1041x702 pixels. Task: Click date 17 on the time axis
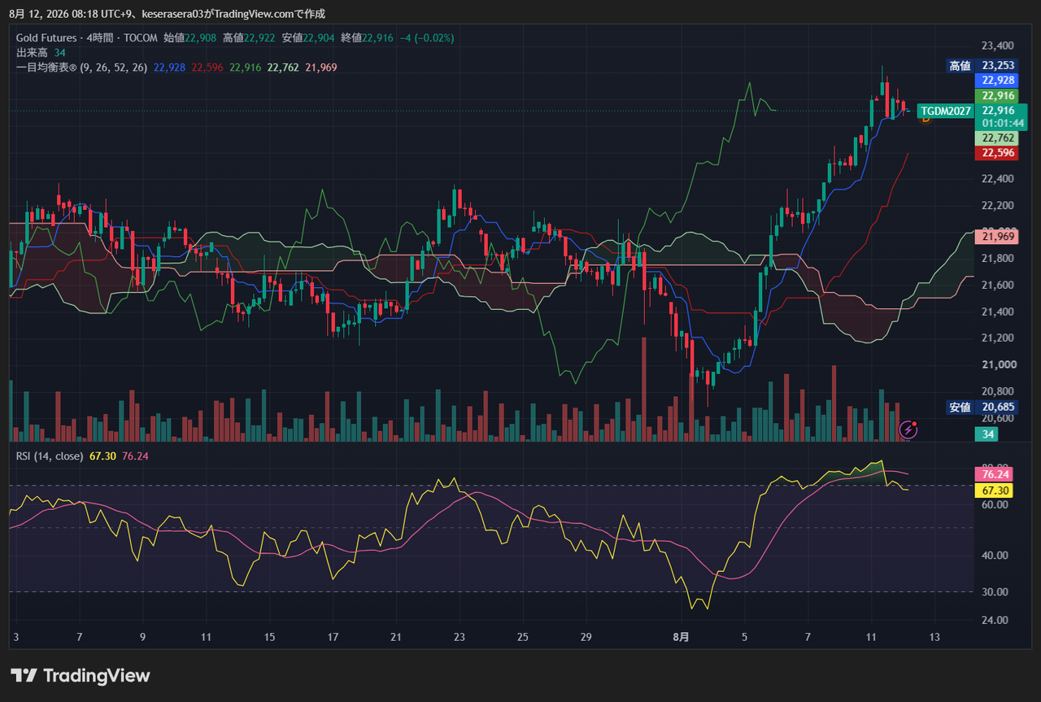[333, 637]
